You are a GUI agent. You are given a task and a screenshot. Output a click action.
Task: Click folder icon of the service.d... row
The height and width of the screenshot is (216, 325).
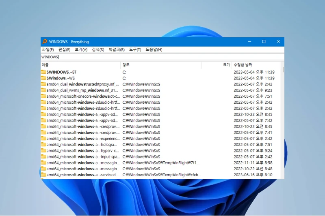coord(43,175)
